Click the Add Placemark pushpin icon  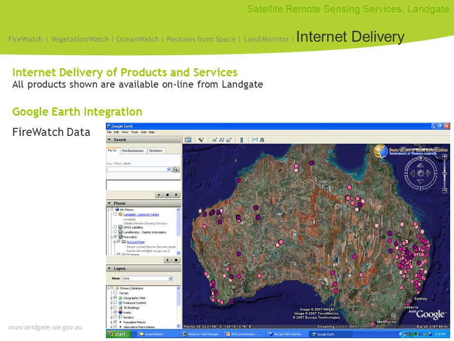201,140
